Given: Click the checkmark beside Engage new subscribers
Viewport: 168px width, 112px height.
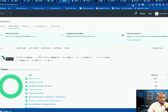Looking at the screenshot, I should click(x=62, y=35).
